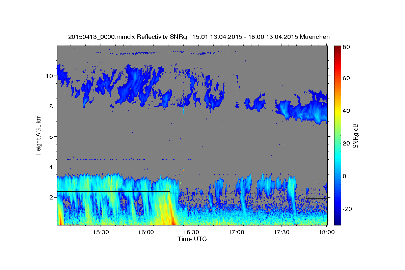The width and height of the screenshot is (405, 270).
Task: Click the 15:30 time tick label
Action: click(101, 233)
